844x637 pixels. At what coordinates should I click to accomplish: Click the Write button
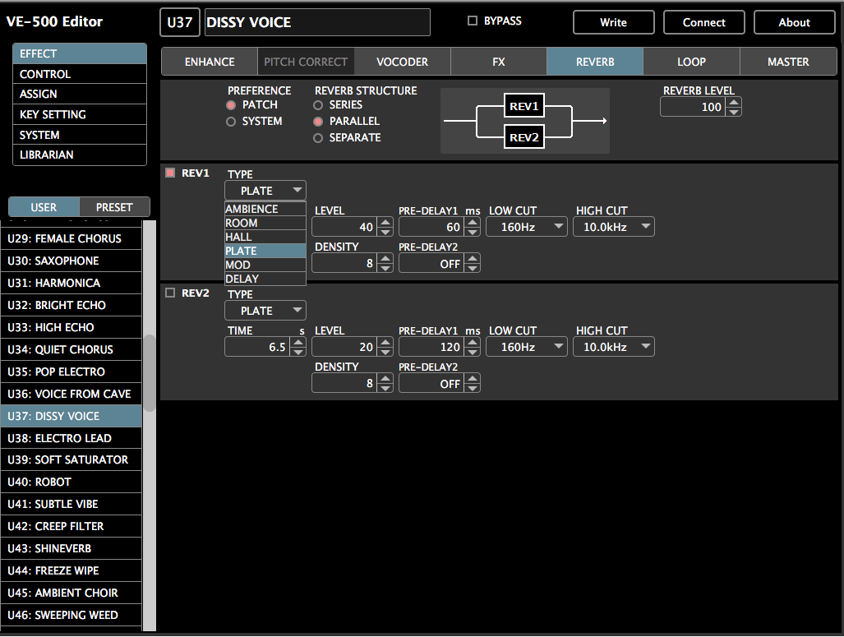tap(613, 22)
